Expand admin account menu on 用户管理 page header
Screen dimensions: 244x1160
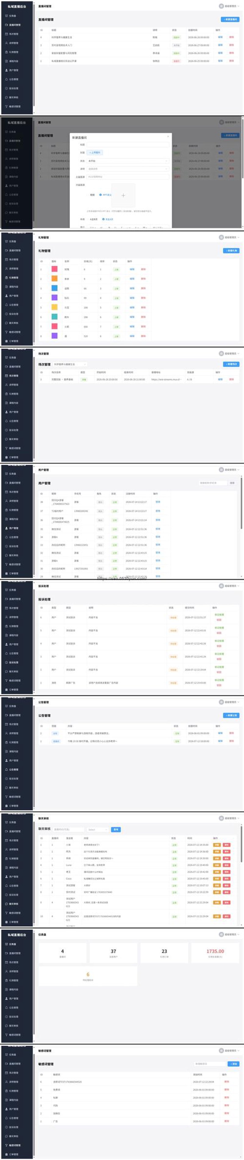[229, 470]
